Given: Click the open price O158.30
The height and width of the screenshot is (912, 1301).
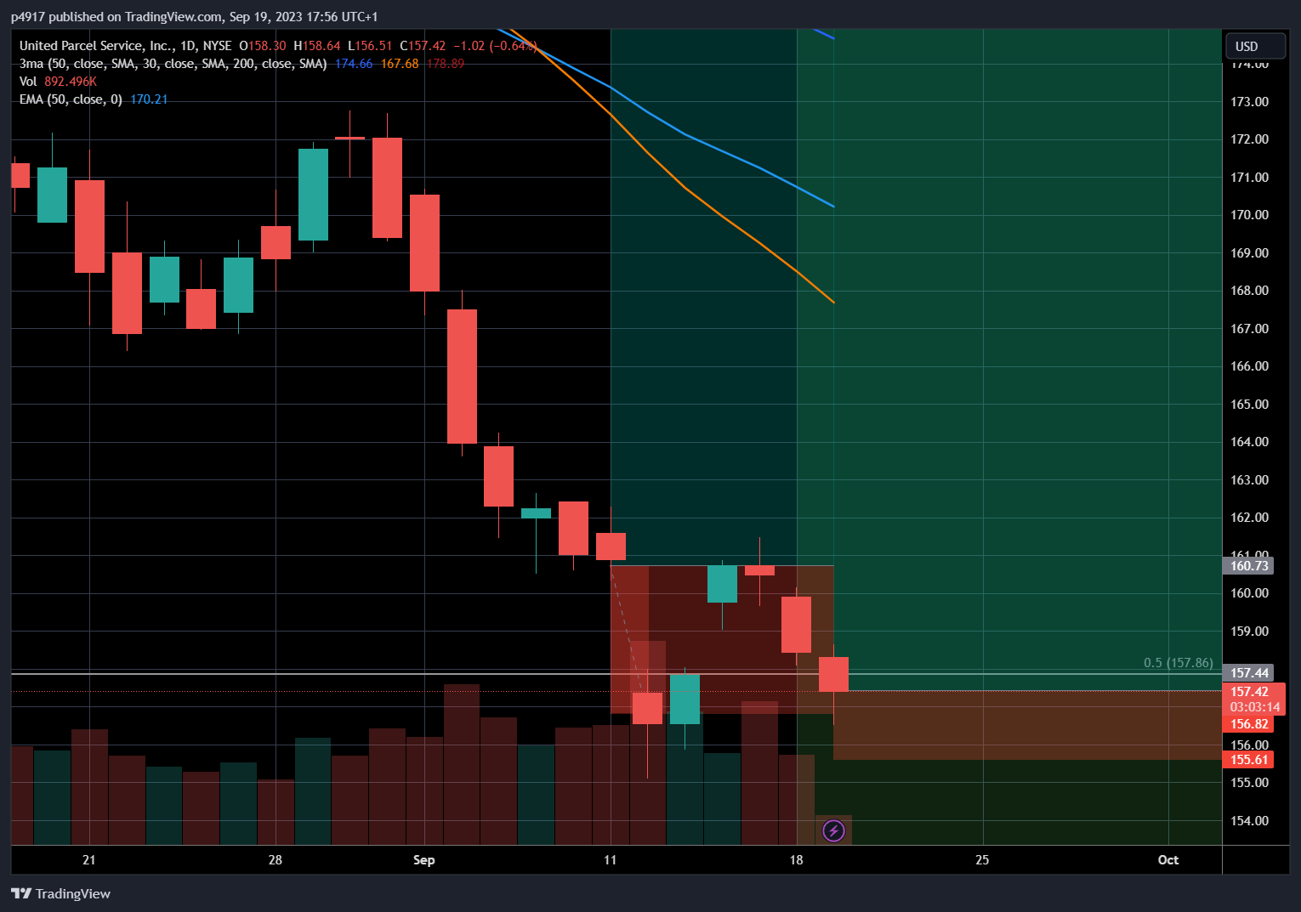Looking at the screenshot, I should (x=263, y=46).
